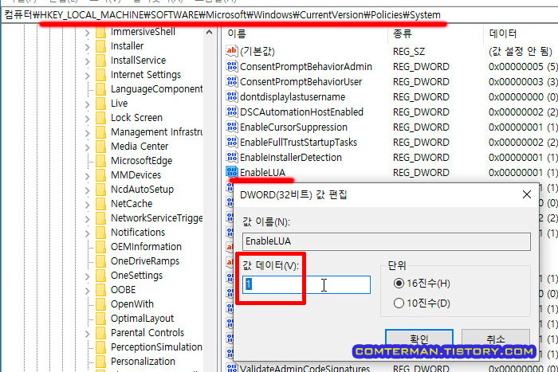Select the 10진수(D) decimal radio button

click(x=399, y=303)
